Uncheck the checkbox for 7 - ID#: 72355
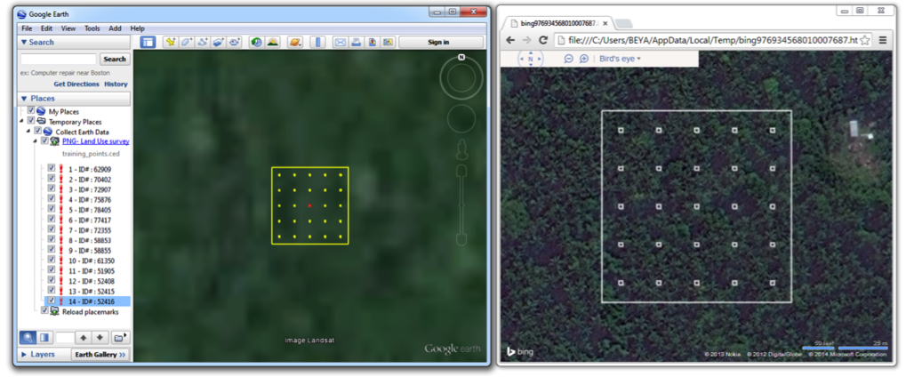Image resolution: width=906 pixels, height=377 pixels. pyautogui.click(x=52, y=230)
